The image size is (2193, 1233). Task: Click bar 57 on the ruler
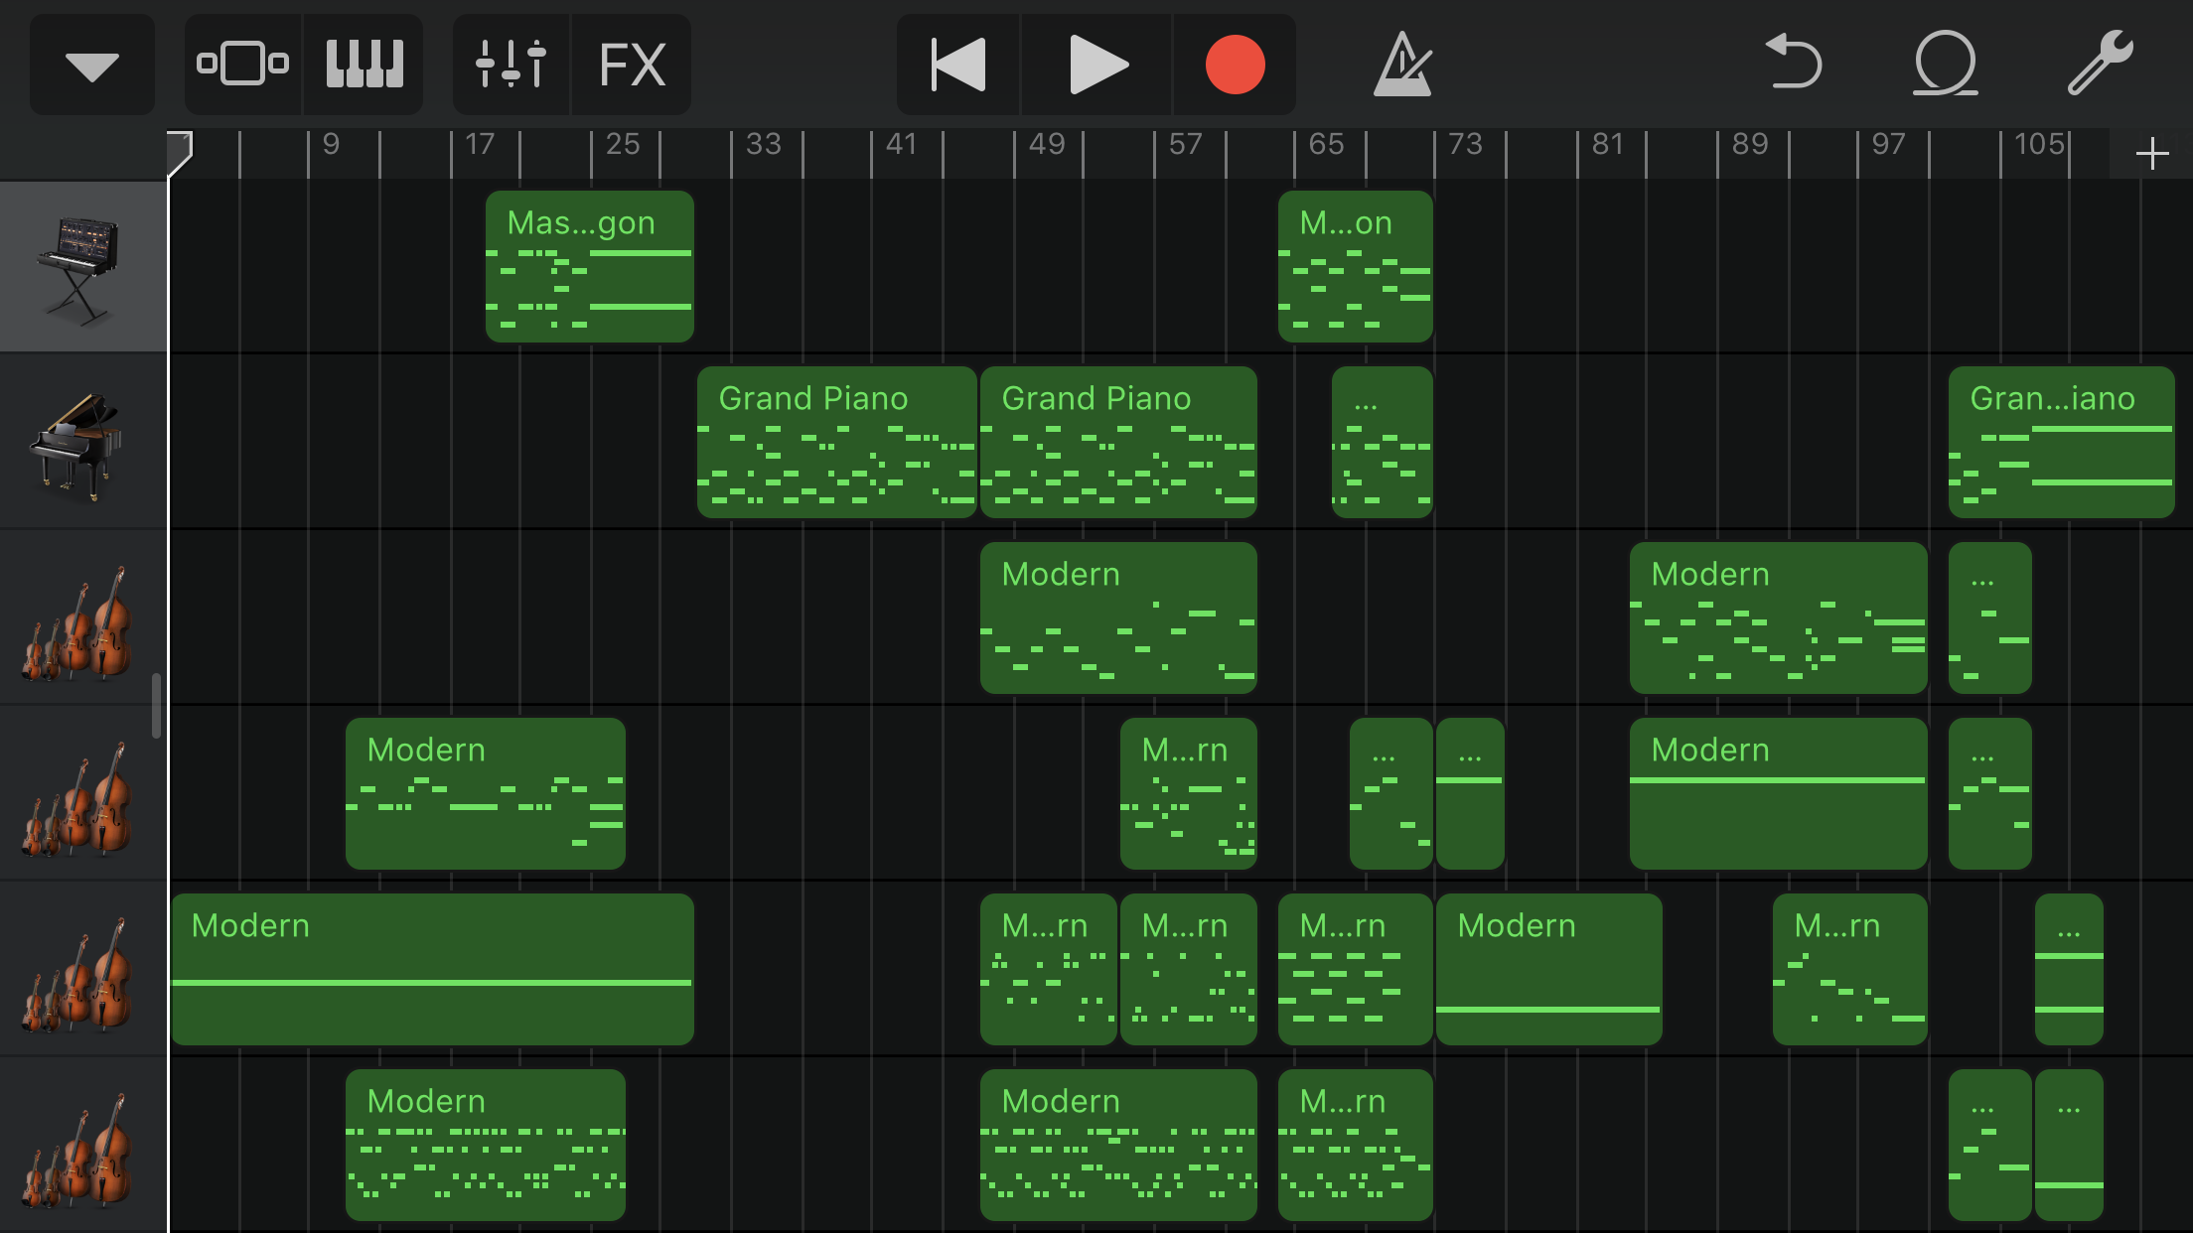[1185, 145]
